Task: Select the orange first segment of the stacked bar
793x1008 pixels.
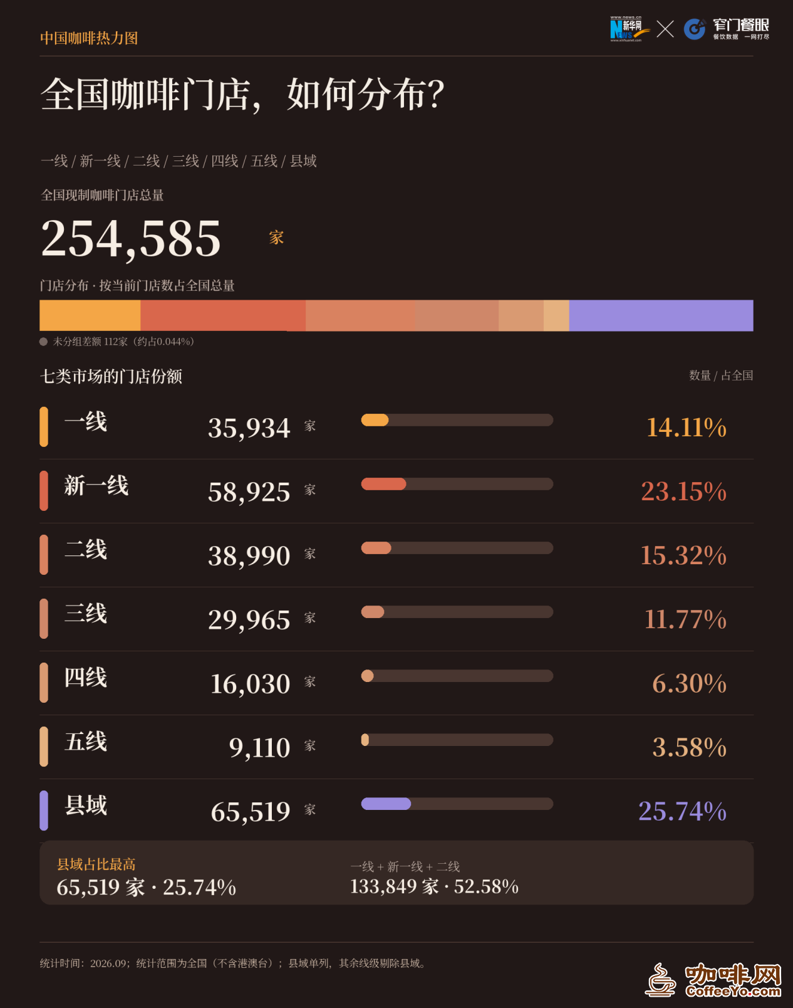Action: (90, 315)
